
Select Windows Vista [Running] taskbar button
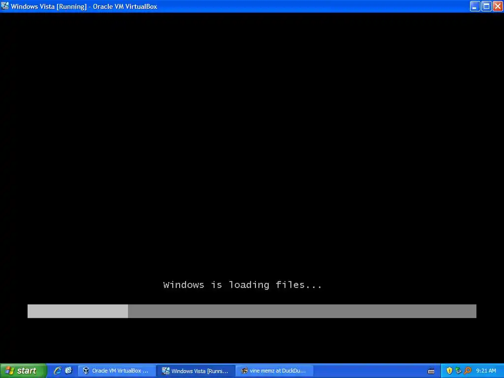pos(196,371)
